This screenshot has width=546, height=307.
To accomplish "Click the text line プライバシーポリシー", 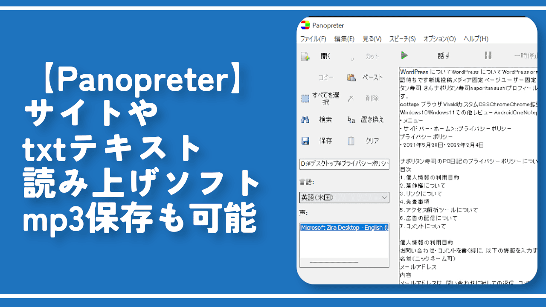I will point(426,137).
